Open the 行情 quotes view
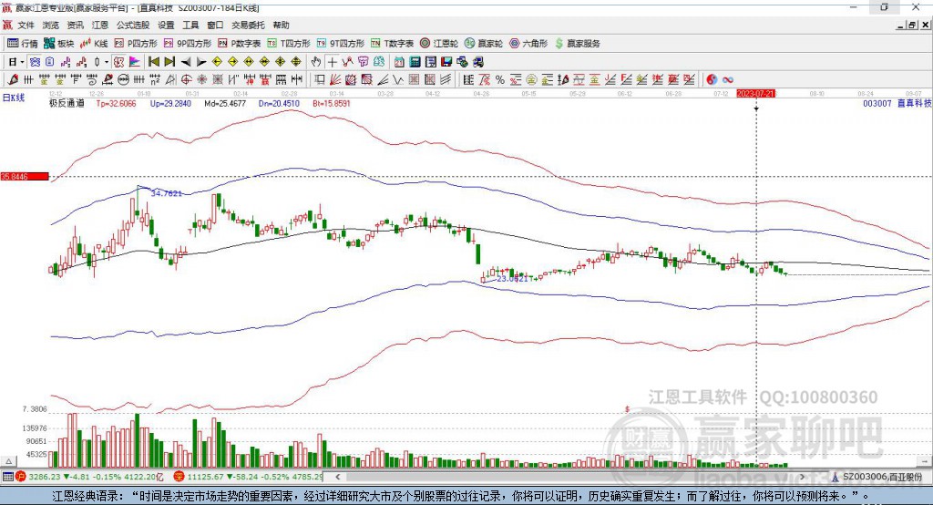The width and height of the screenshot is (933, 505). point(23,44)
